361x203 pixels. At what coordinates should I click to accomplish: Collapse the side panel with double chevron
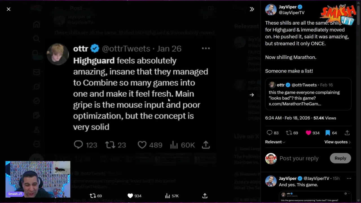pos(252,9)
